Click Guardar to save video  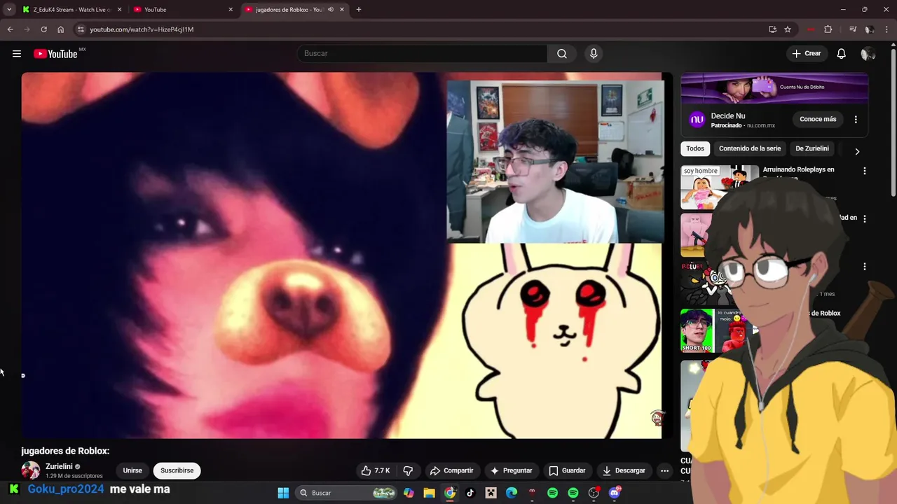pyautogui.click(x=568, y=470)
